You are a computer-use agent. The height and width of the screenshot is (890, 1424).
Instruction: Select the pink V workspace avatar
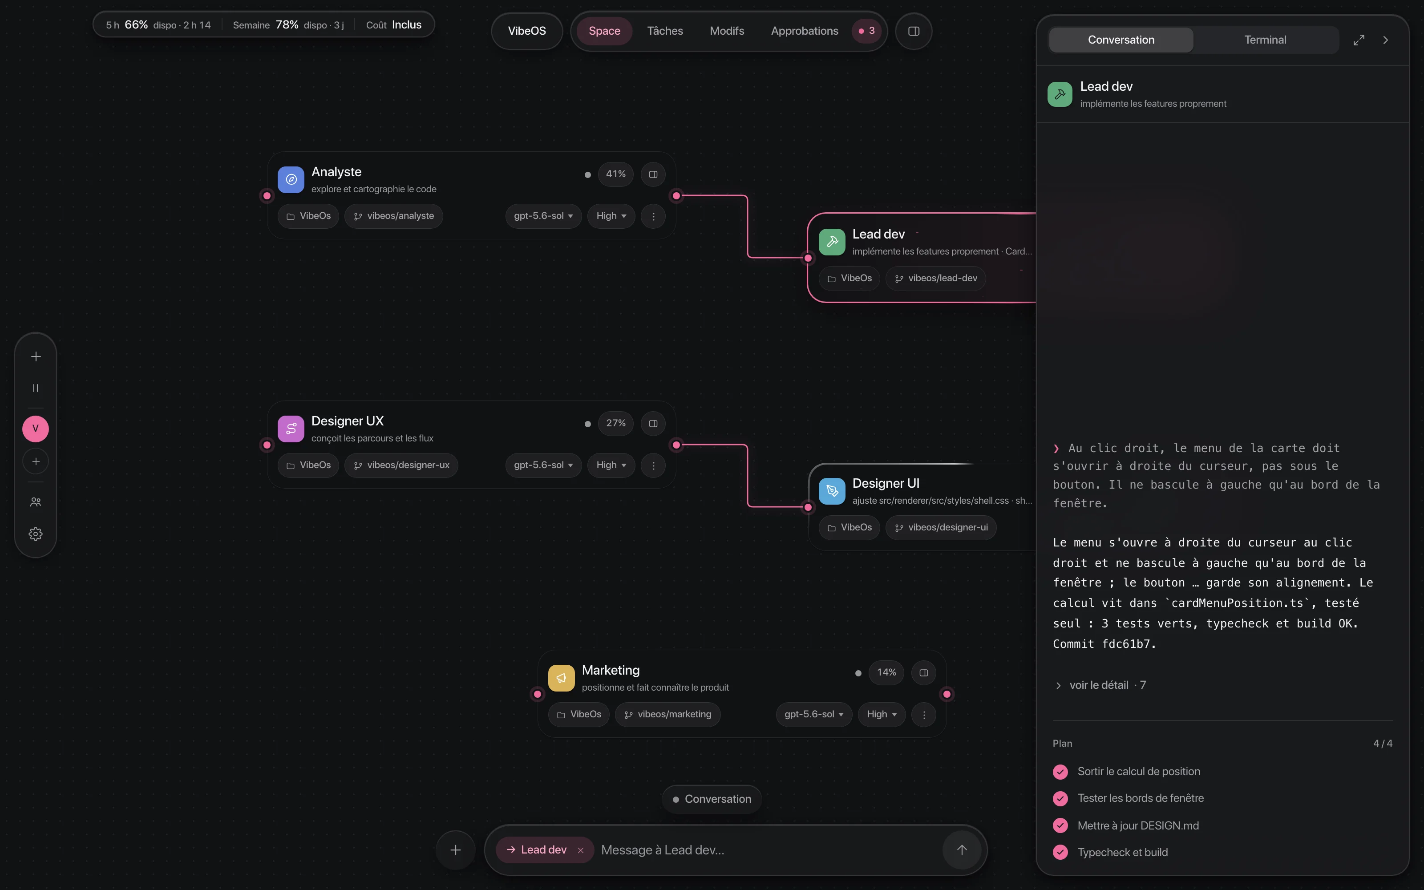(x=36, y=429)
